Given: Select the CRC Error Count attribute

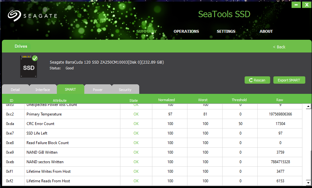Looking at the screenshot, I should pos(40,124).
